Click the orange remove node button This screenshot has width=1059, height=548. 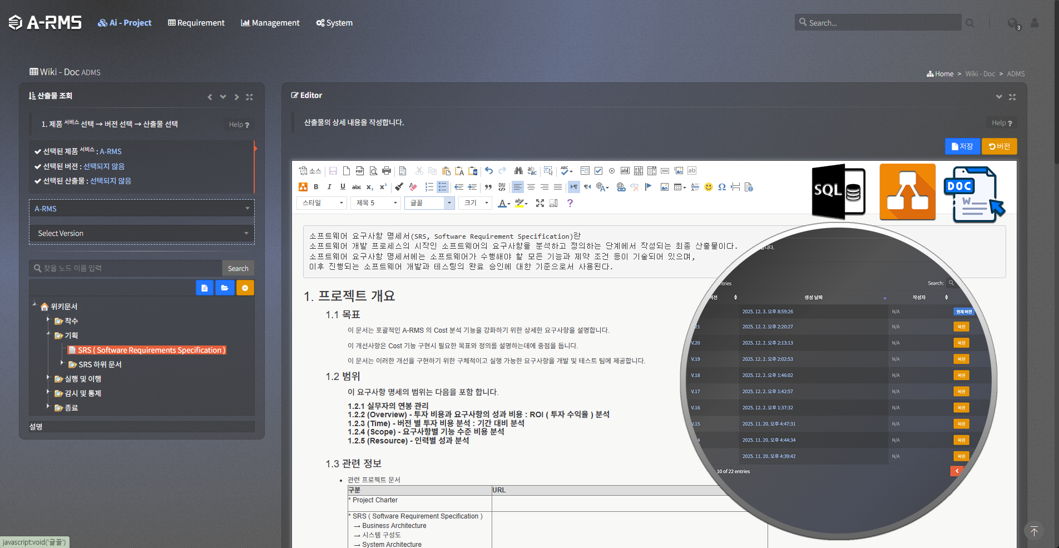point(245,288)
